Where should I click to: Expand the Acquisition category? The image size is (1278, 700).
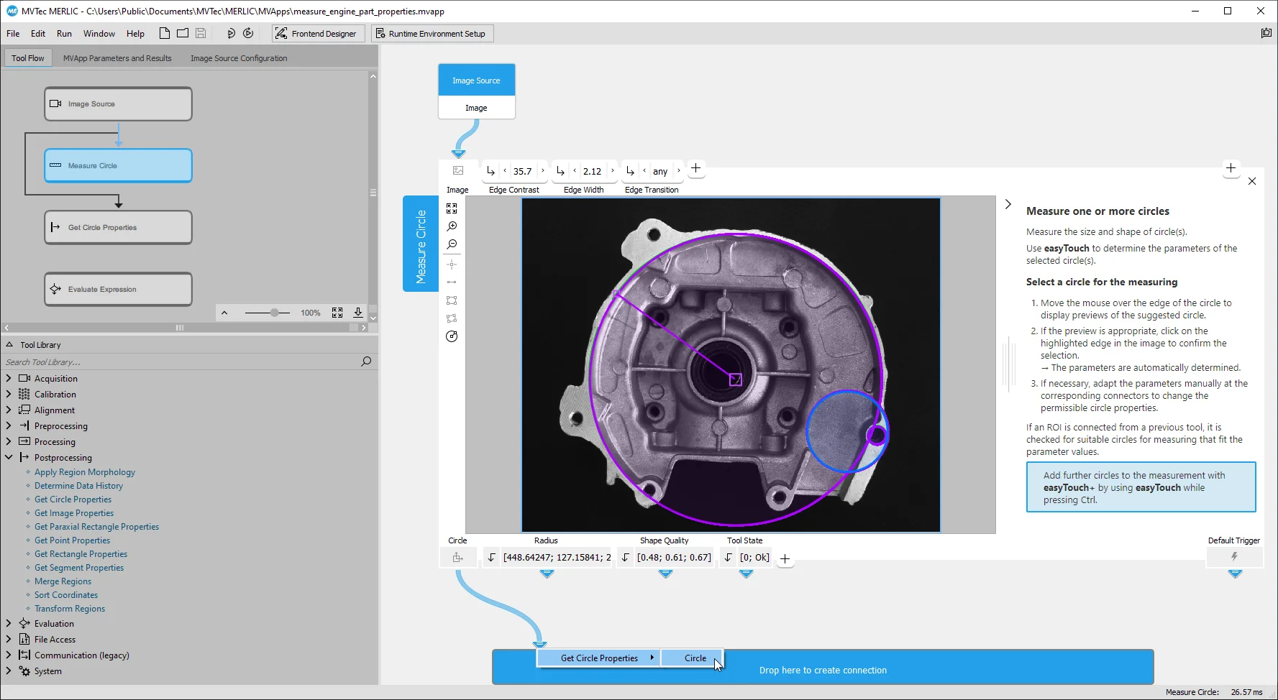coord(9,378)
